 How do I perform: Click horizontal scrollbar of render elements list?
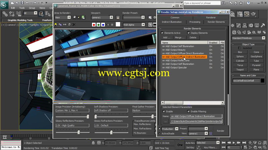pos(192,103)
